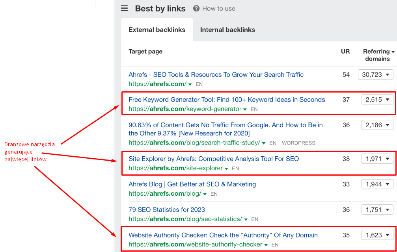Image resolution: width=397 pixels, height=252 pixels.
Task: Click the WORDPRESS tag on search-traffic-study row
Action: (x=298, y=143)
